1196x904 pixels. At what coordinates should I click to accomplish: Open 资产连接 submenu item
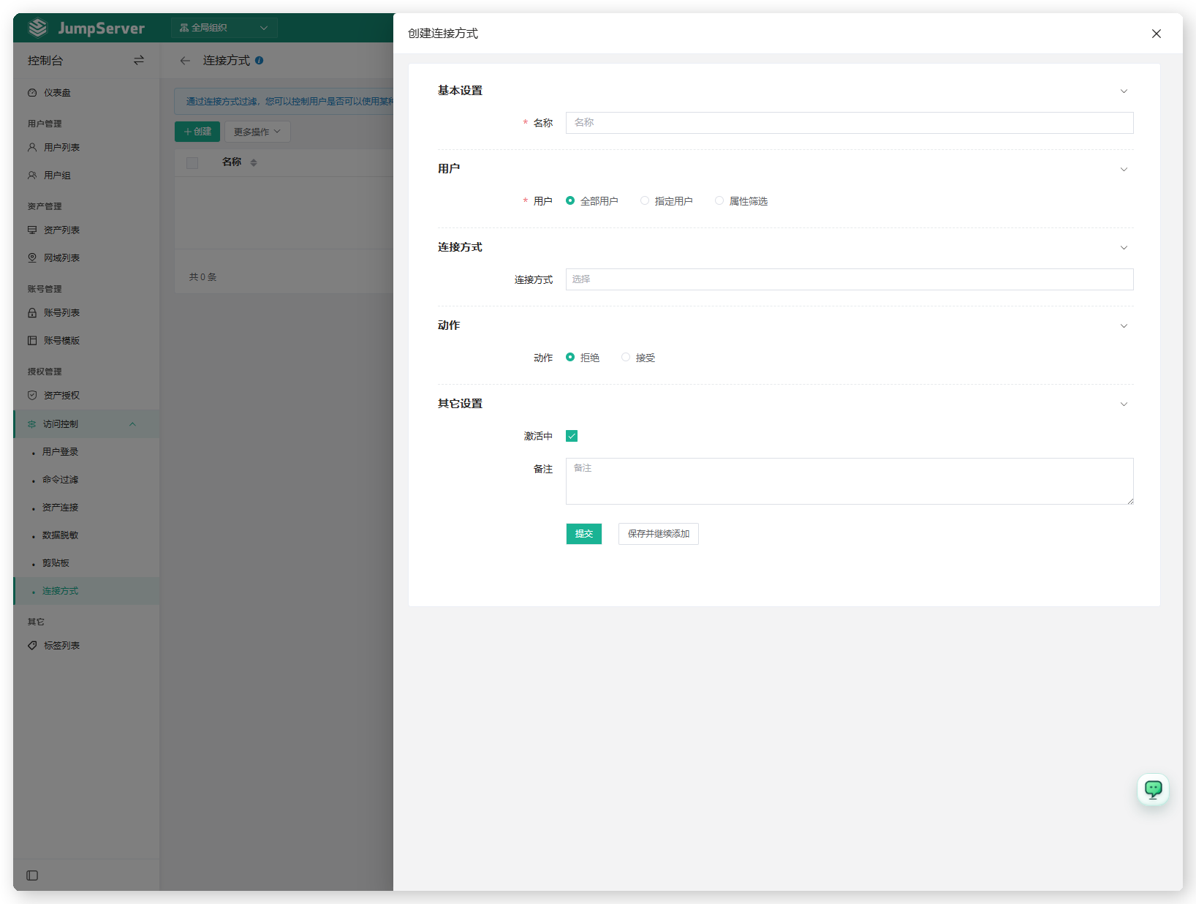point(86,508)
